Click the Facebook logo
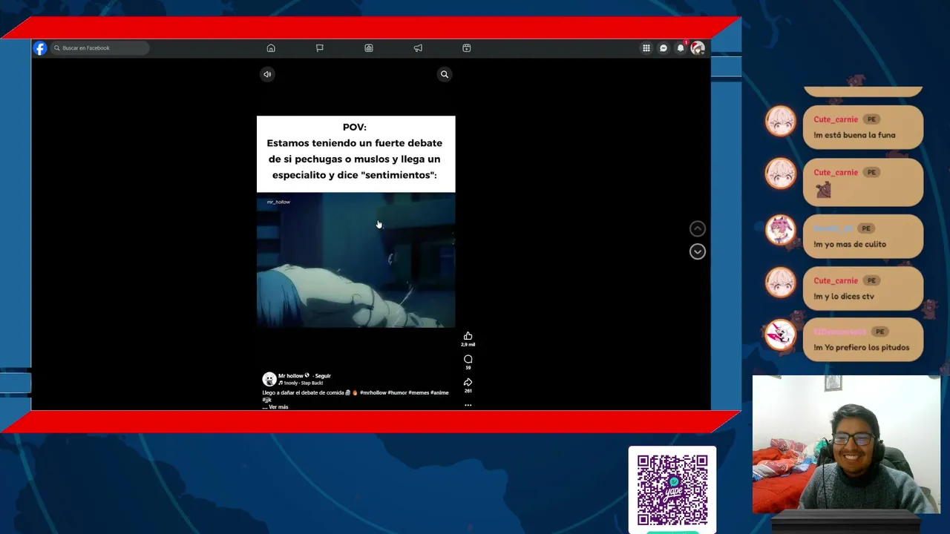 point(40,48)
